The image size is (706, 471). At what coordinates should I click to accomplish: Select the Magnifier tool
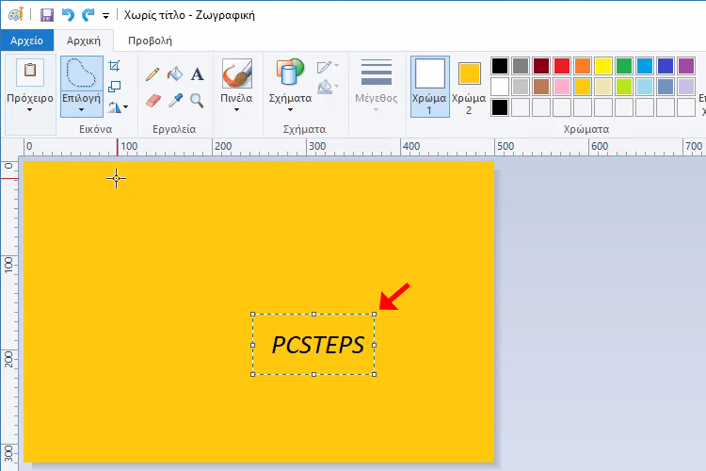(197, 101)
